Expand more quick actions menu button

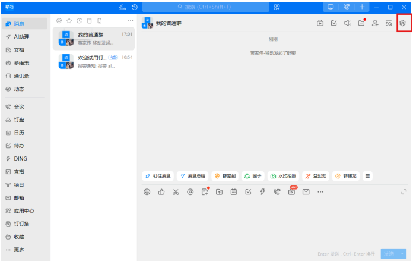click(368, 176)
